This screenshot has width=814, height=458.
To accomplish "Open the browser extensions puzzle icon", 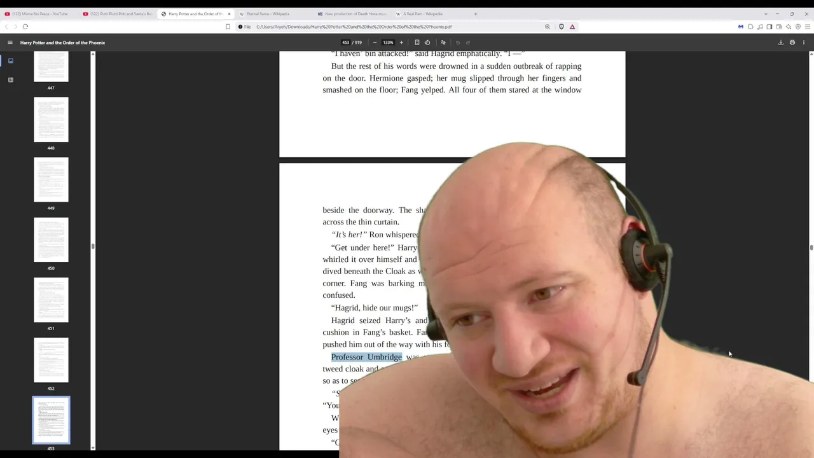I will 750,27.
